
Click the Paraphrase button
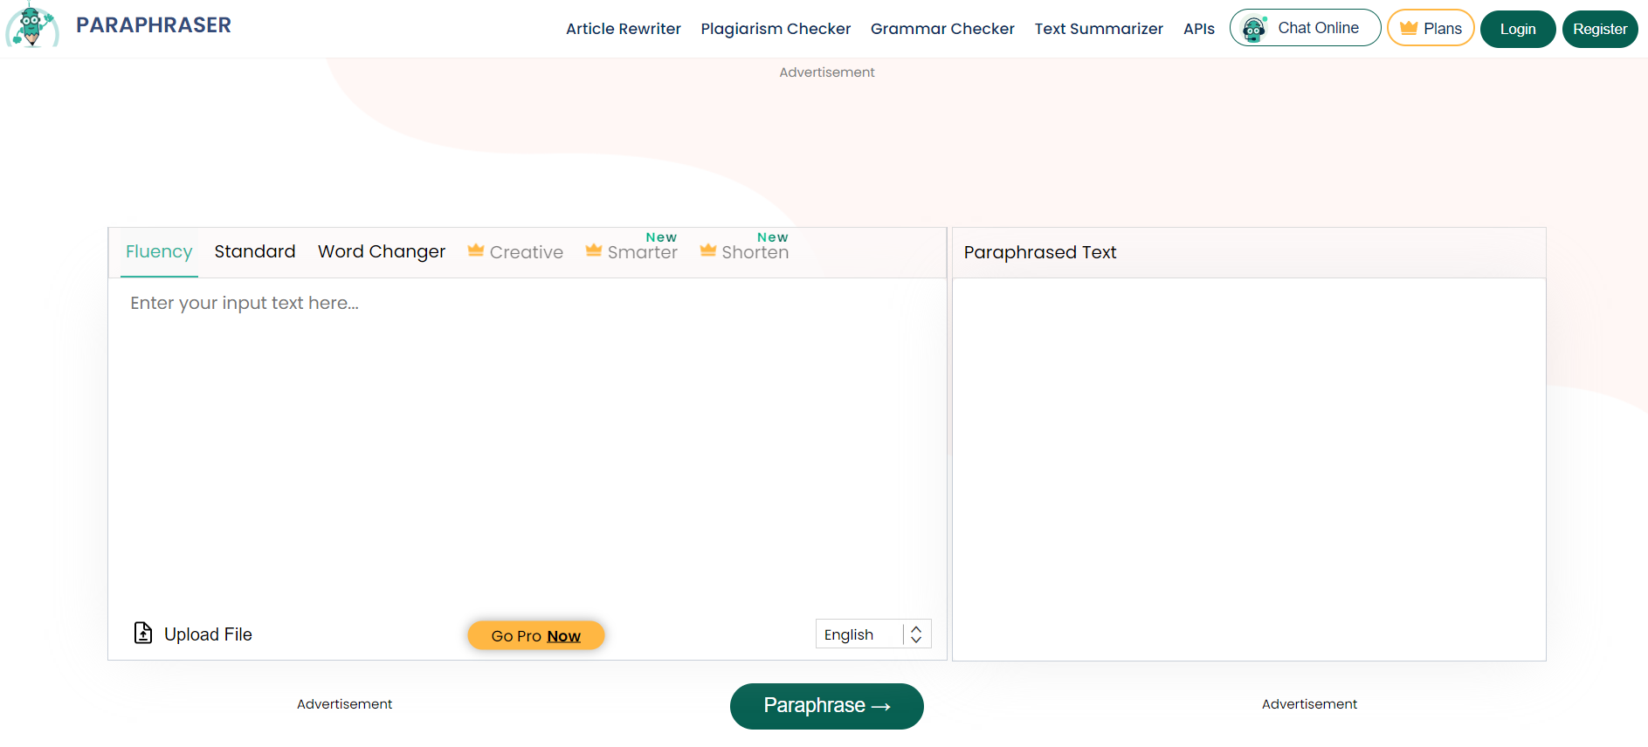[x=827, y=706]
